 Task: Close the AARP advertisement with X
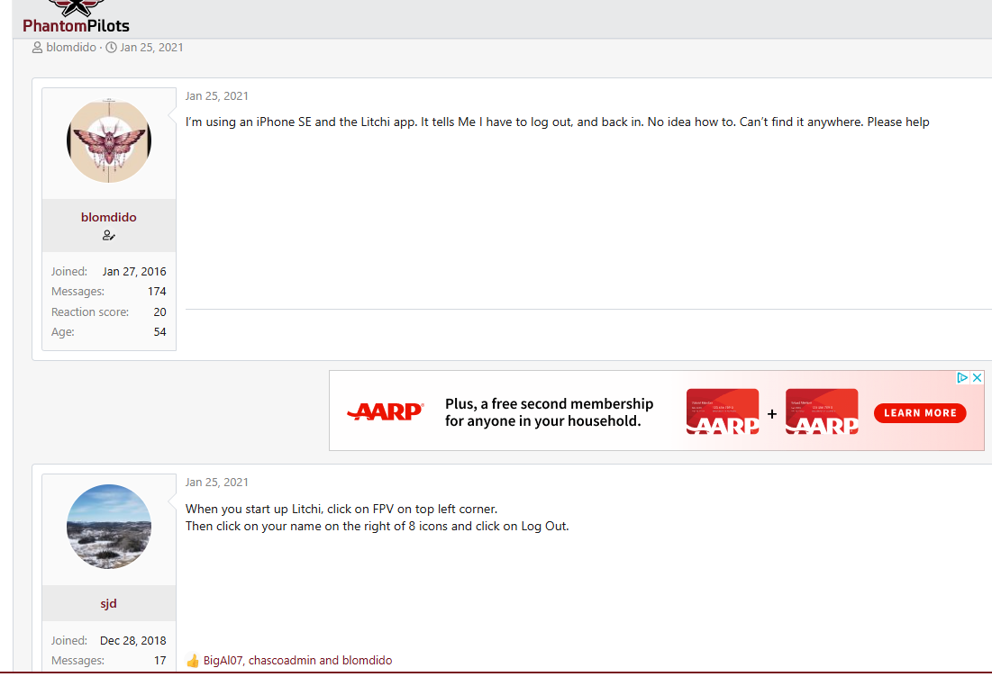[x=977, y=377]
